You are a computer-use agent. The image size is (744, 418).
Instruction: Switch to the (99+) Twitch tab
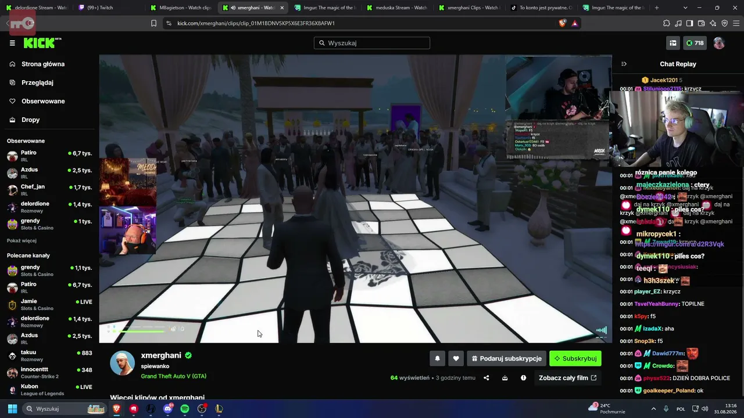pyautogui.click(x=108, y=8)
